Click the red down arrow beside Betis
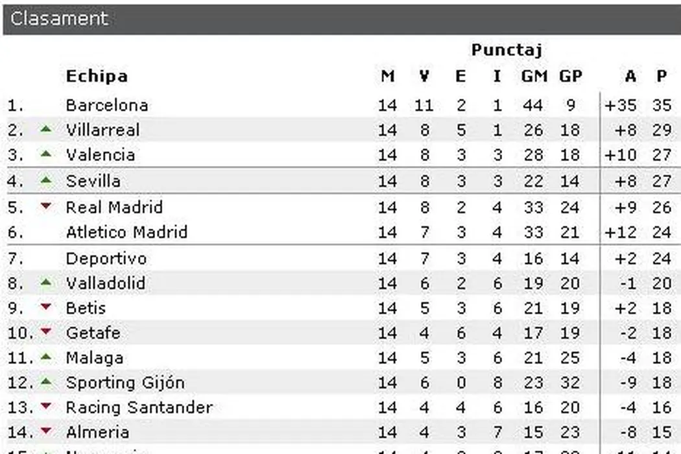681x454 pixels. click(x=45, y=308)
